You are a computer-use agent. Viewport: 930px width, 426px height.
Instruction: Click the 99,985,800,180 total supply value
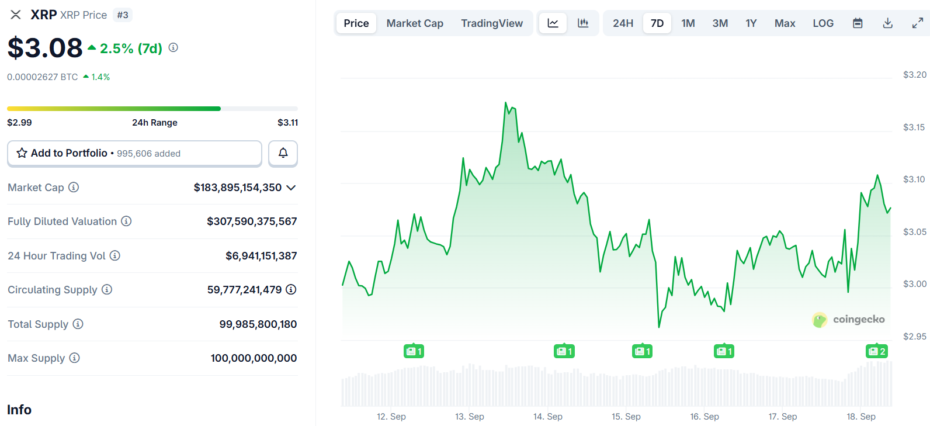pos(258,324)
